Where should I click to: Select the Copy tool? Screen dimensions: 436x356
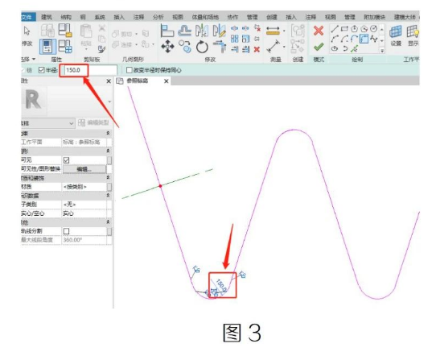[185, 47]
